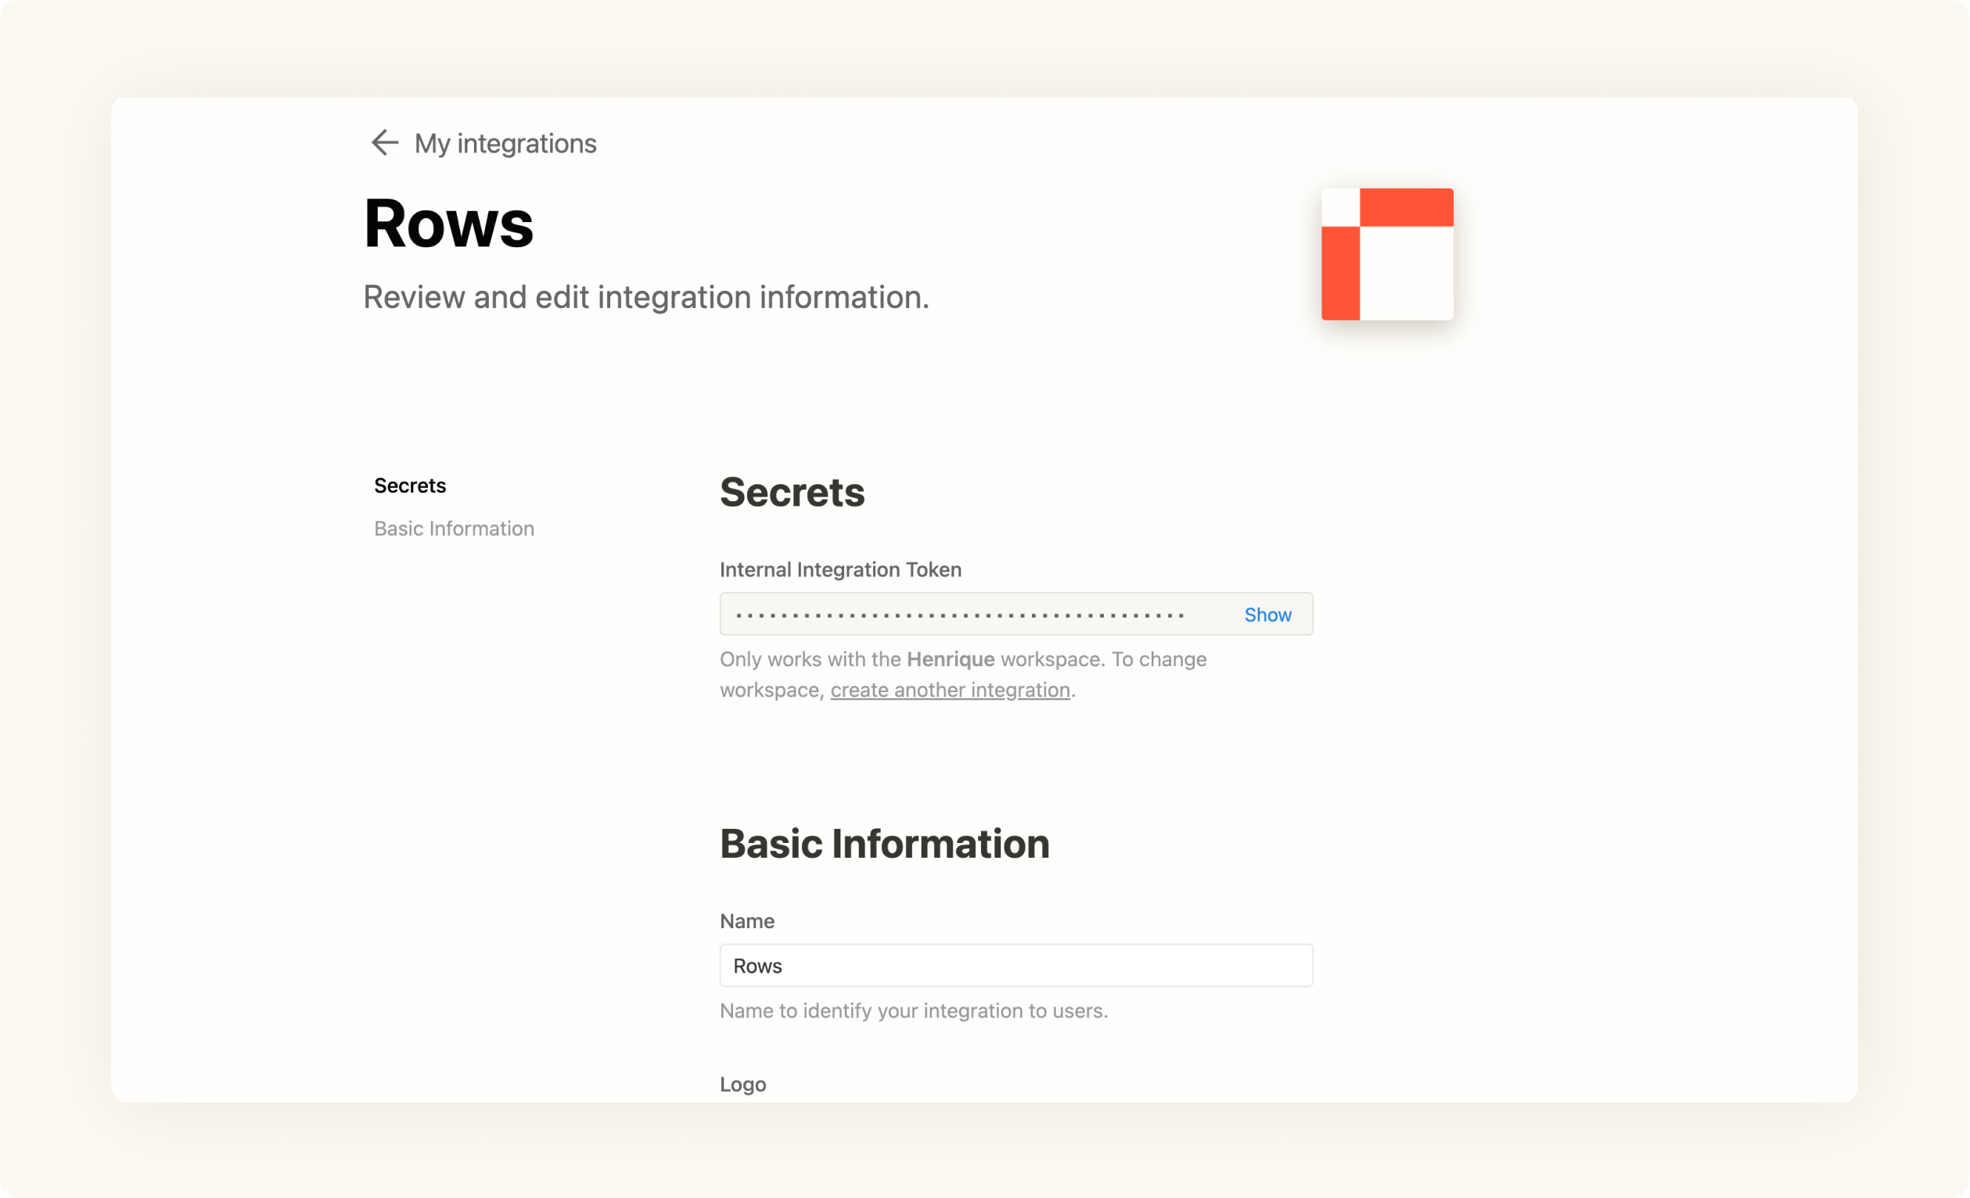
Task: Click the Rows page title
Action: [x=448, y=224]
